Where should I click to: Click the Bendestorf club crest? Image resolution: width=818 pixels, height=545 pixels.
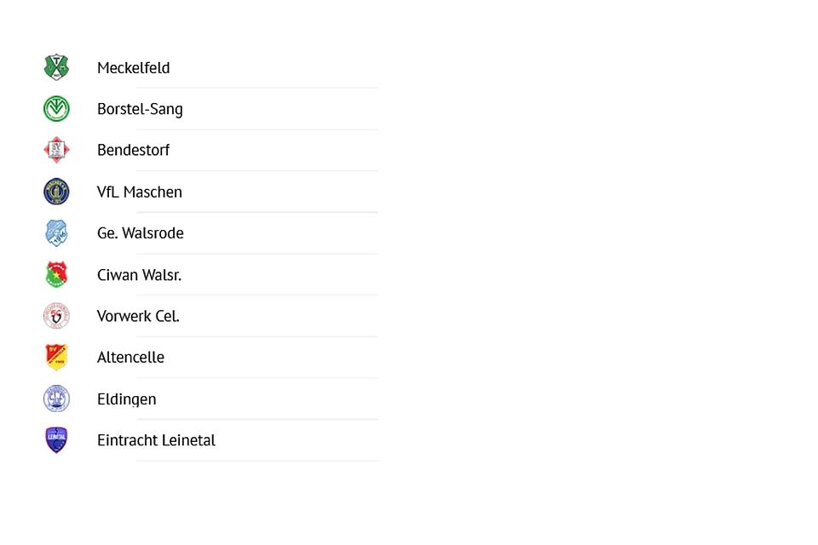coord(56,150)
